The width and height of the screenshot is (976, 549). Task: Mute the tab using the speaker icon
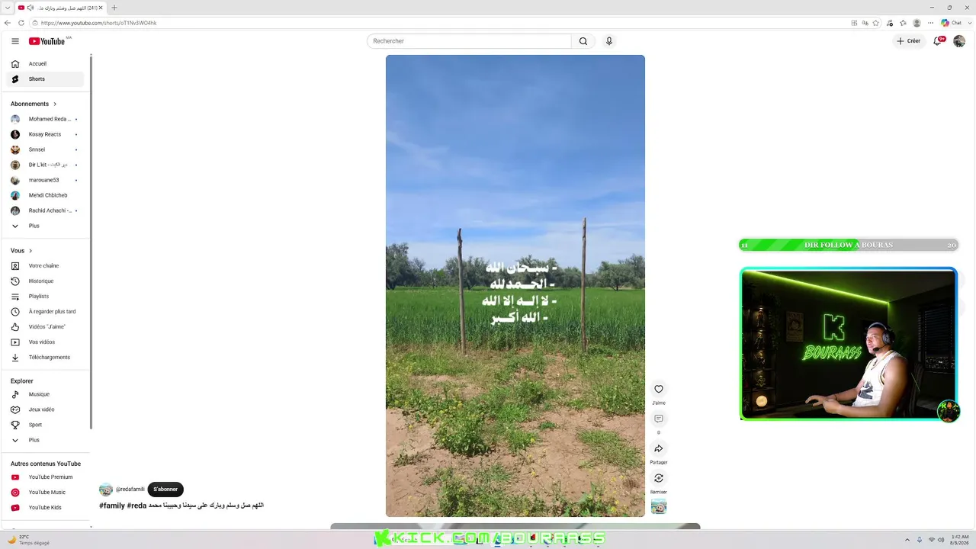pyautogui.click(x=30, y=8)
